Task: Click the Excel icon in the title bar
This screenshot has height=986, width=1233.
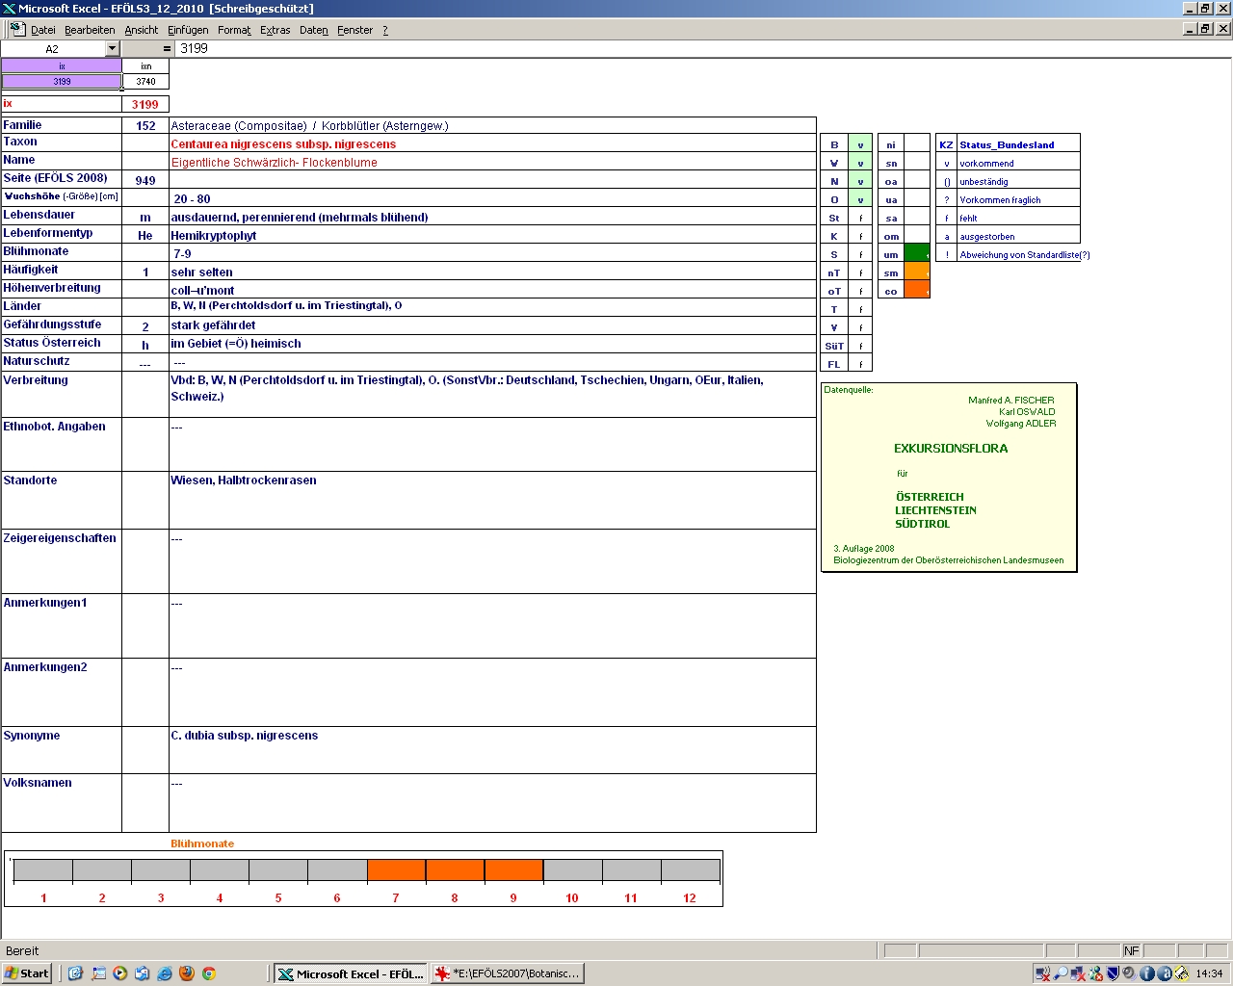Action: coord(9,9)
